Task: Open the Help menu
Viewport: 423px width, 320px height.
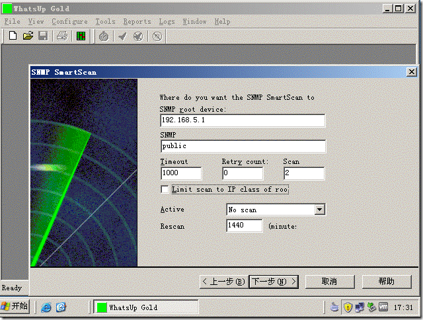Action: [222, 22]
